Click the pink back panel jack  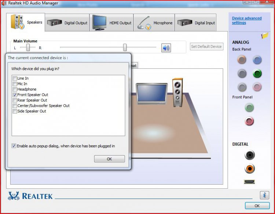tap(257, 87)
